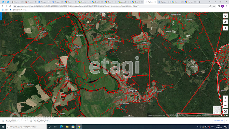Open the basemap overview thumbnail
Image resolution: width=229 pixels, height=129 pixels.
(x=217, y=110)
